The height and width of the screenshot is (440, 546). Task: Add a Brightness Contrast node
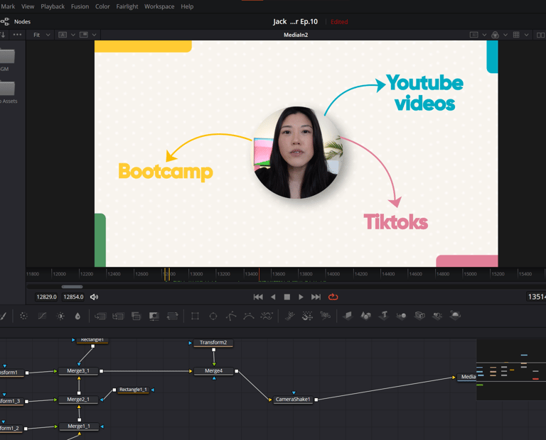[x=60, y=316]
